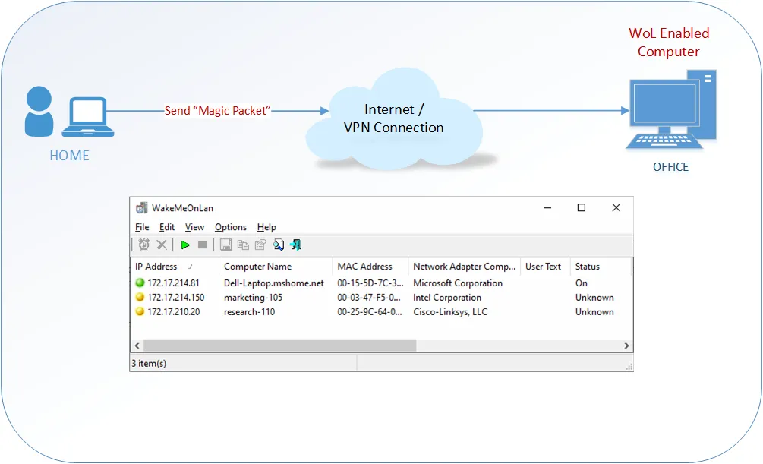The height and width of the screenshot is (464, 763).
Task: Minimize the WakeMeOnLan window
Action: pos(547,208)
